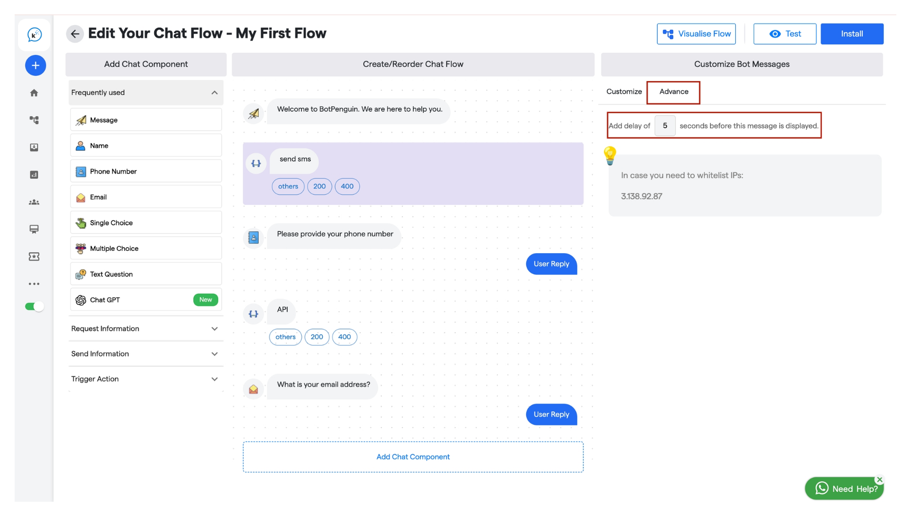Add the Name component
The height and width of the screenshot is (527, 911).
(146, 145)
